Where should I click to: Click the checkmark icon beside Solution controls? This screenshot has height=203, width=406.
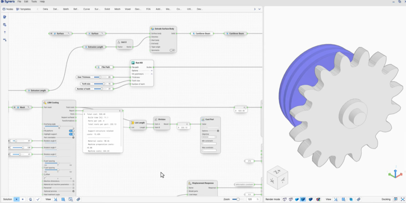pyautogui.click(x=38, y=199)
